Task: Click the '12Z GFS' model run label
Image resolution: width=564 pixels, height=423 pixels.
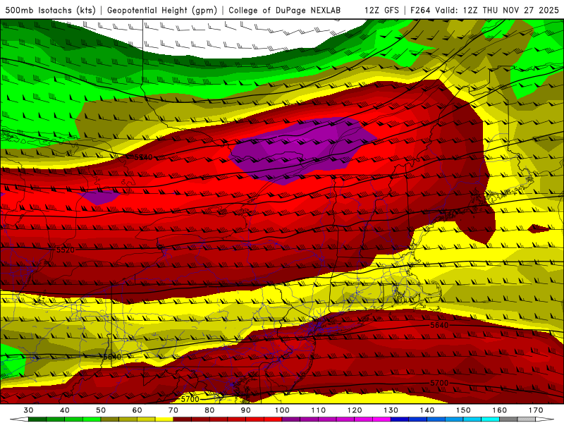Action: [x=381, y=10]
